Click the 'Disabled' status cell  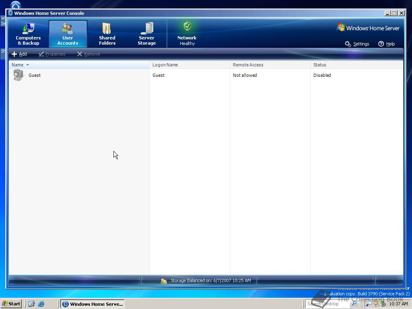322,75
